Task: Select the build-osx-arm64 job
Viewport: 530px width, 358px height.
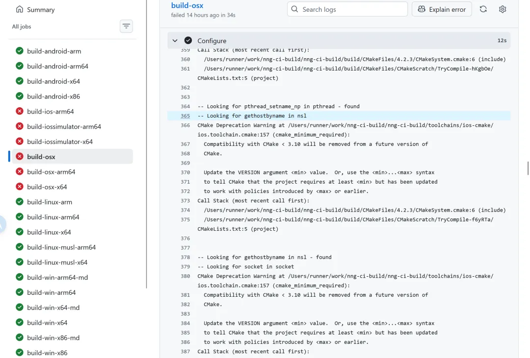Action: point(51,172)
